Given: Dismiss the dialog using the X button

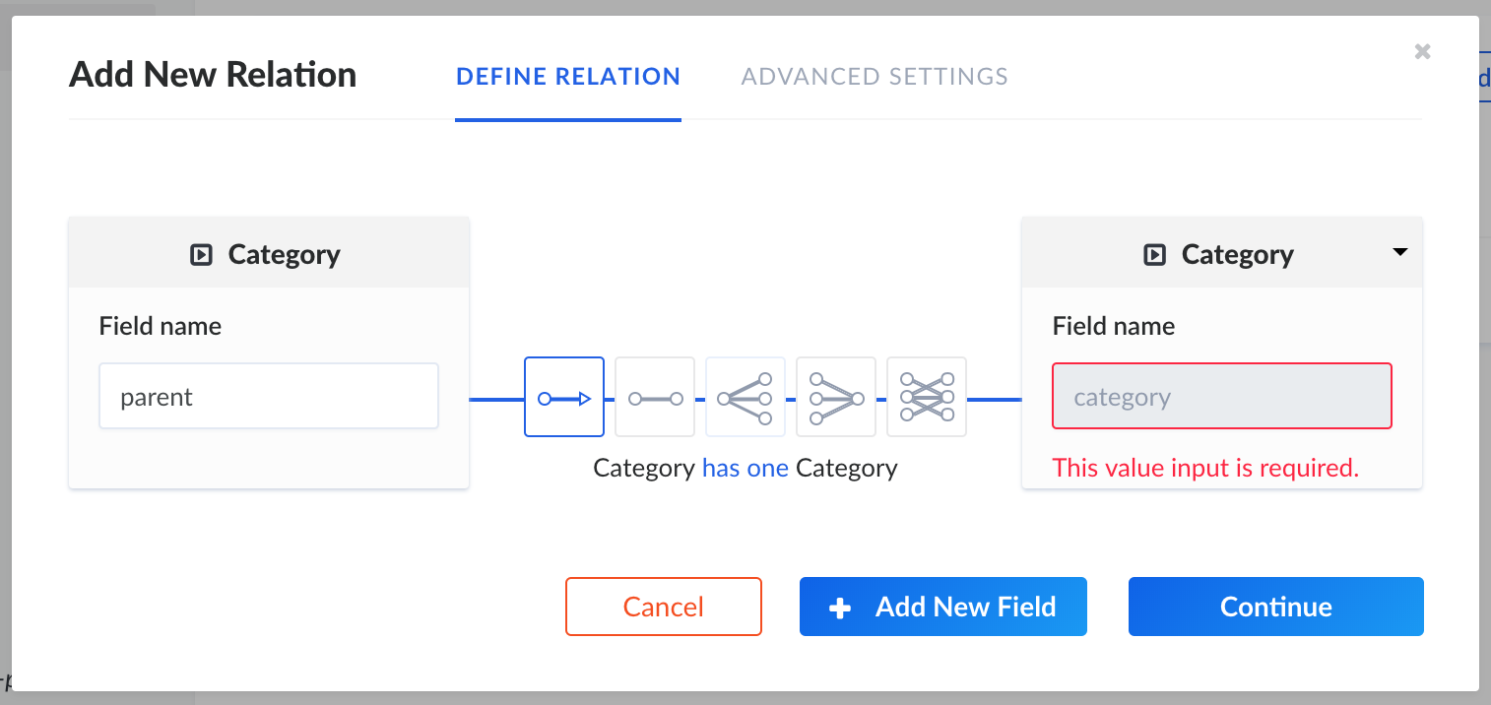Looking at the screenshot, I should (x=1422, y=51).
